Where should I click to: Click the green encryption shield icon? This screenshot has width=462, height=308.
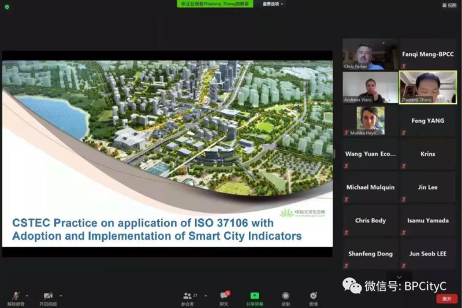[x=6, y=5]
